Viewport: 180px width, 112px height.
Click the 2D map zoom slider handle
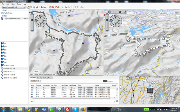pyautogui.click(x=32, y=20)
